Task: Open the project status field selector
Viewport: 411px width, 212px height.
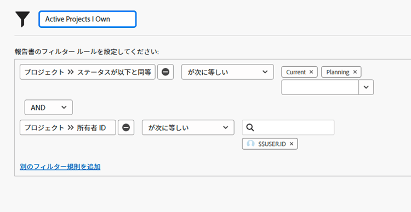Action: tap(88, 72)
